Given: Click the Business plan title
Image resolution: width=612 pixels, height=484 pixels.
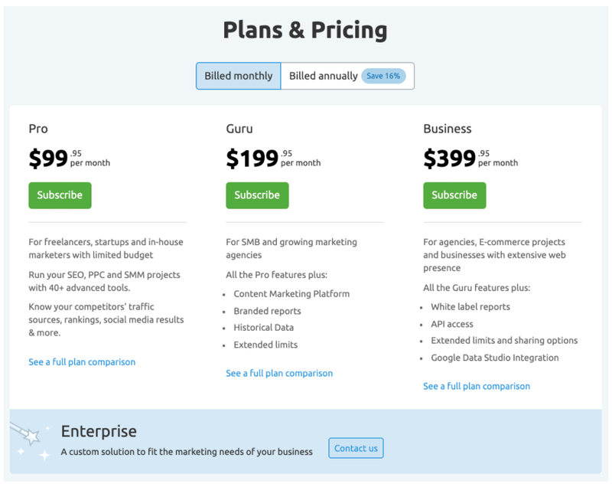Looking at the screenshot, I should point(448,129).
